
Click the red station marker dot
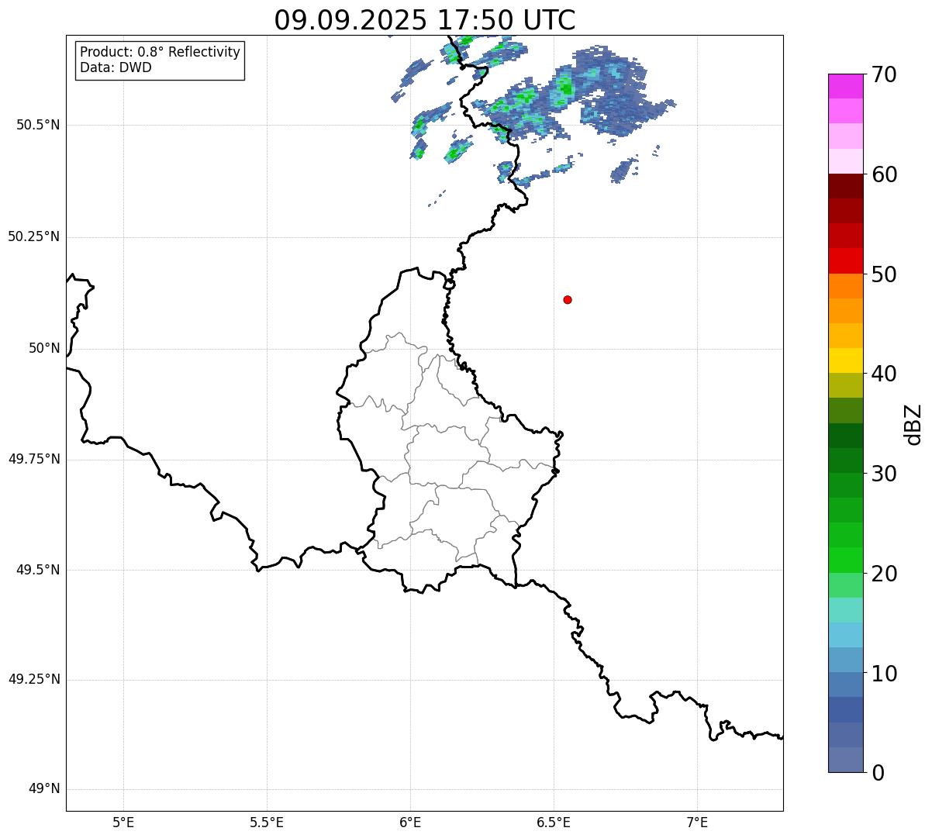coord(568,299)
